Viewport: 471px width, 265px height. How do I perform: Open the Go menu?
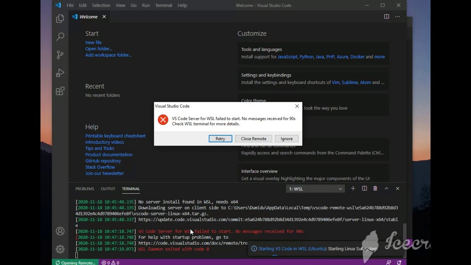tap(134, 5)
